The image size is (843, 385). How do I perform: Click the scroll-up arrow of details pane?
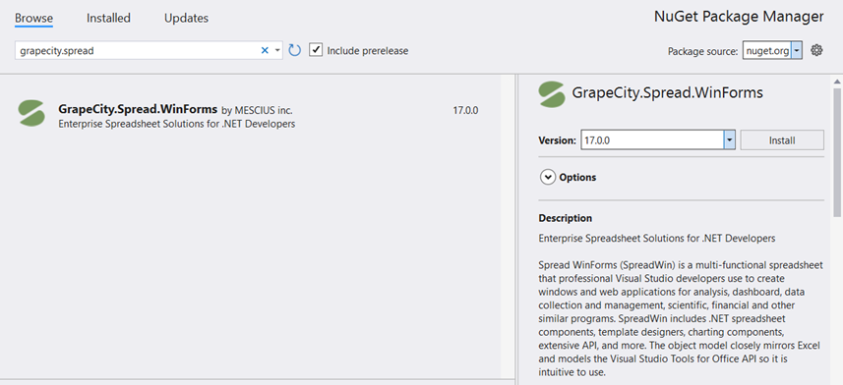tap(838, 82)
